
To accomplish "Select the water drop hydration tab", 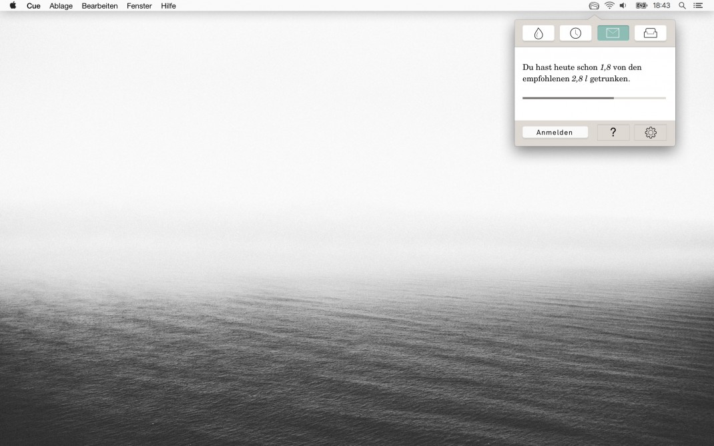I will tap(539, 33).
